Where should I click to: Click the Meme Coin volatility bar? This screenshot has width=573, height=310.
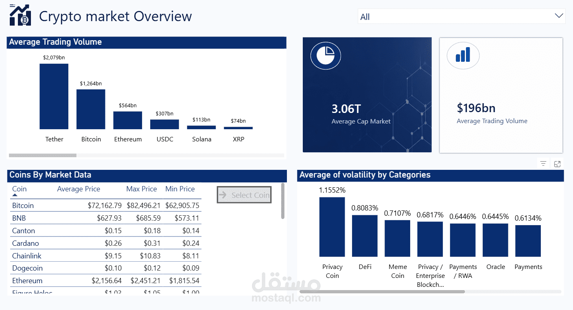[x=397, y=238]
